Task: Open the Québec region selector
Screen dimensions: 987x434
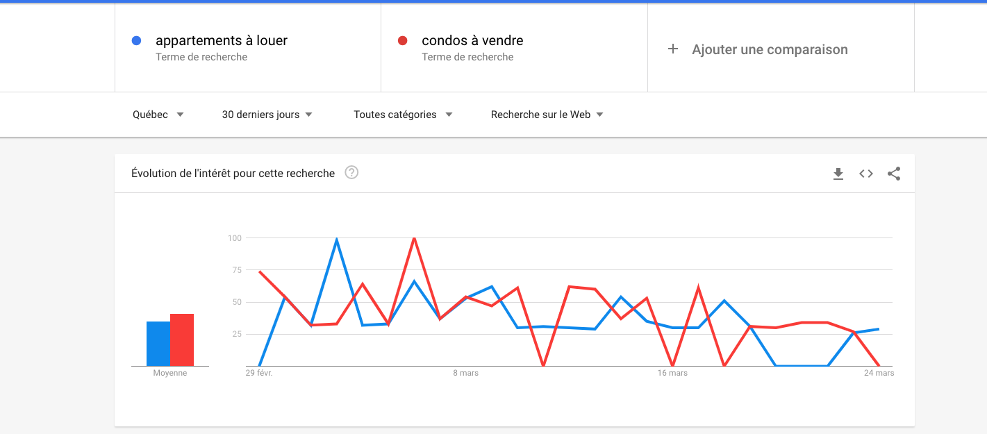Action: click(158, 114)
